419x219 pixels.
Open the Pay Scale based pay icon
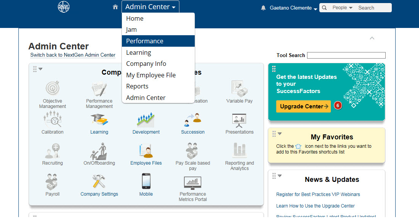tap(193, 151)
